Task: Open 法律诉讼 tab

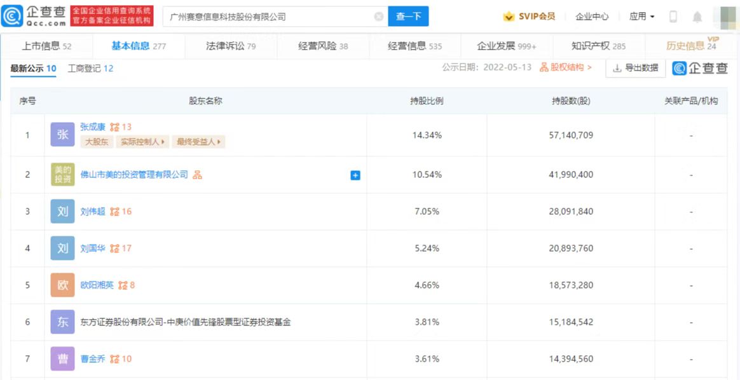Action: point(231,46)
